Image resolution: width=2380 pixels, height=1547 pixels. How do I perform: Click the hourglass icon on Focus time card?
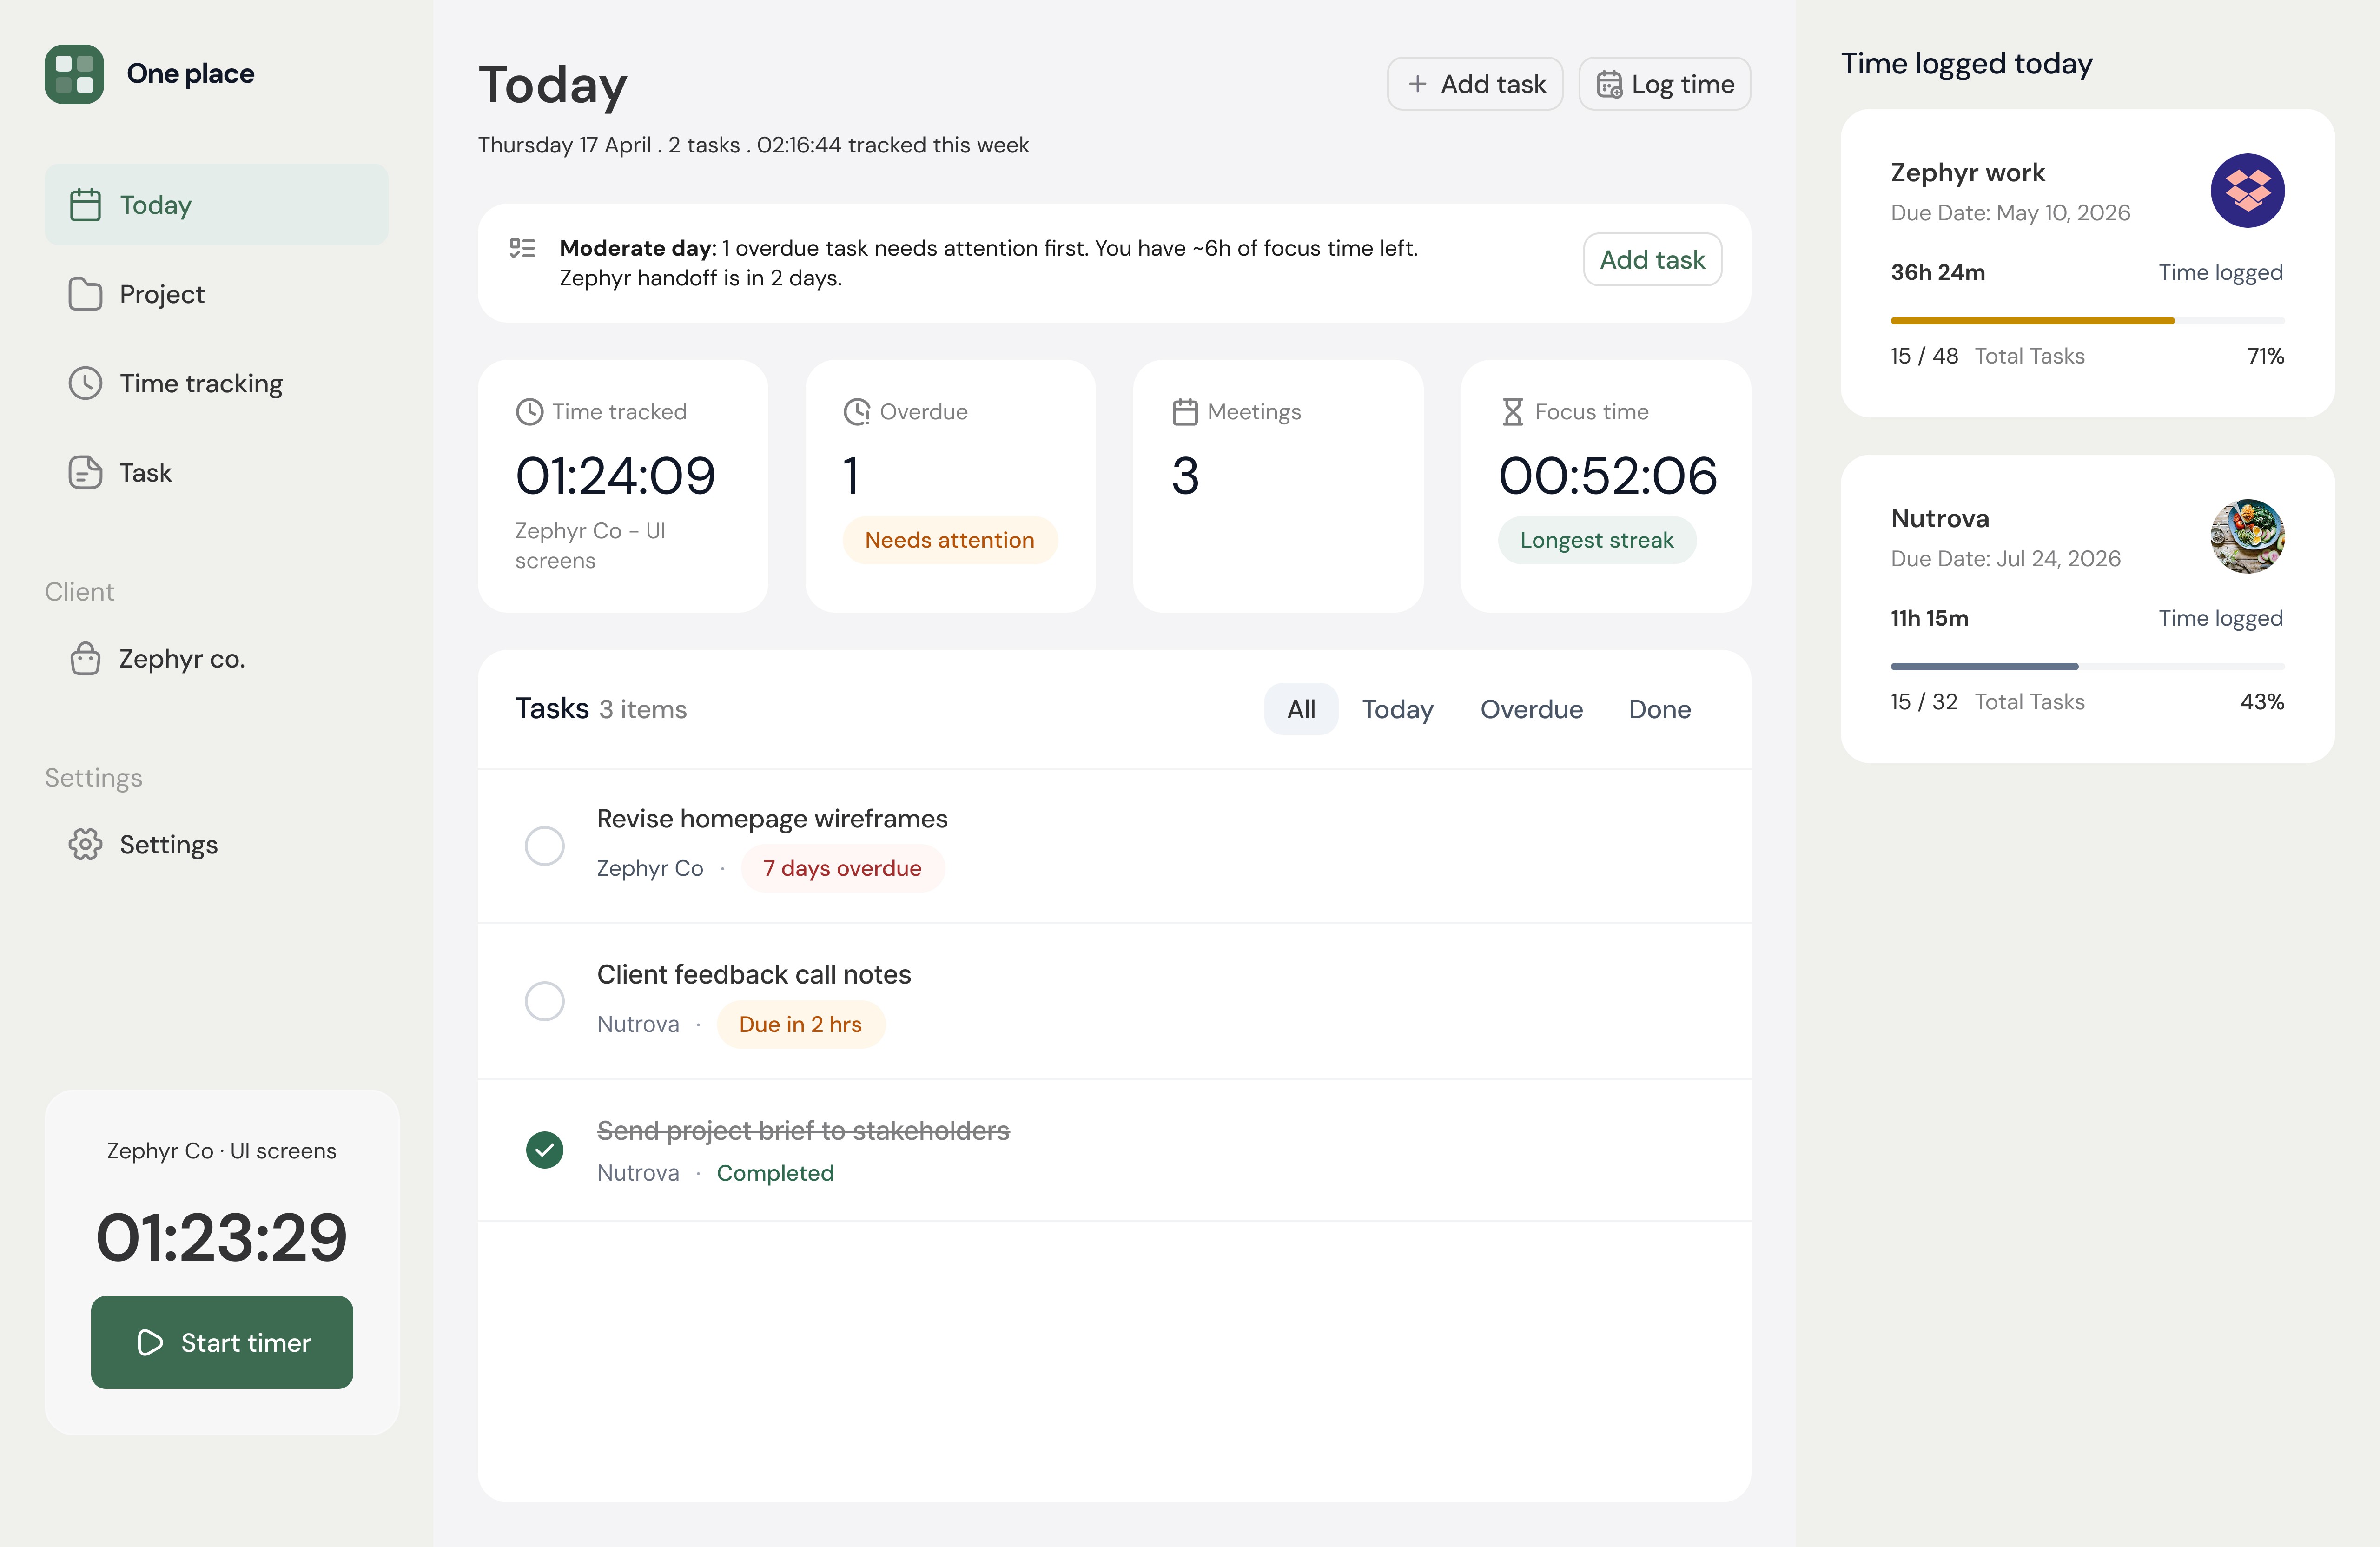pos(1512,412)
